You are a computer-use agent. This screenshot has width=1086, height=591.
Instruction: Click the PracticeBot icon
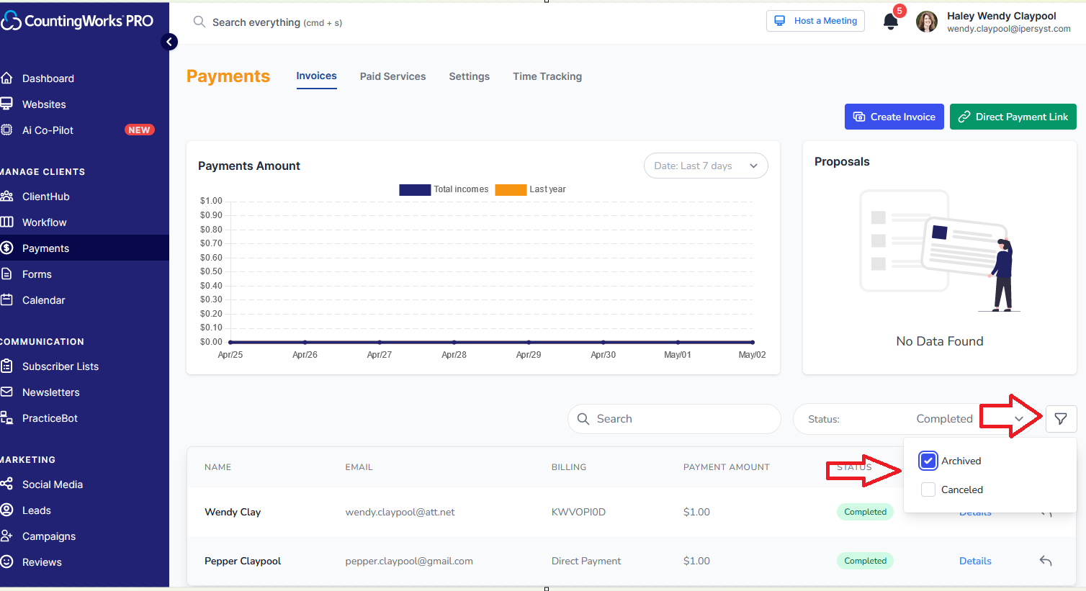[x=6, y=418]
